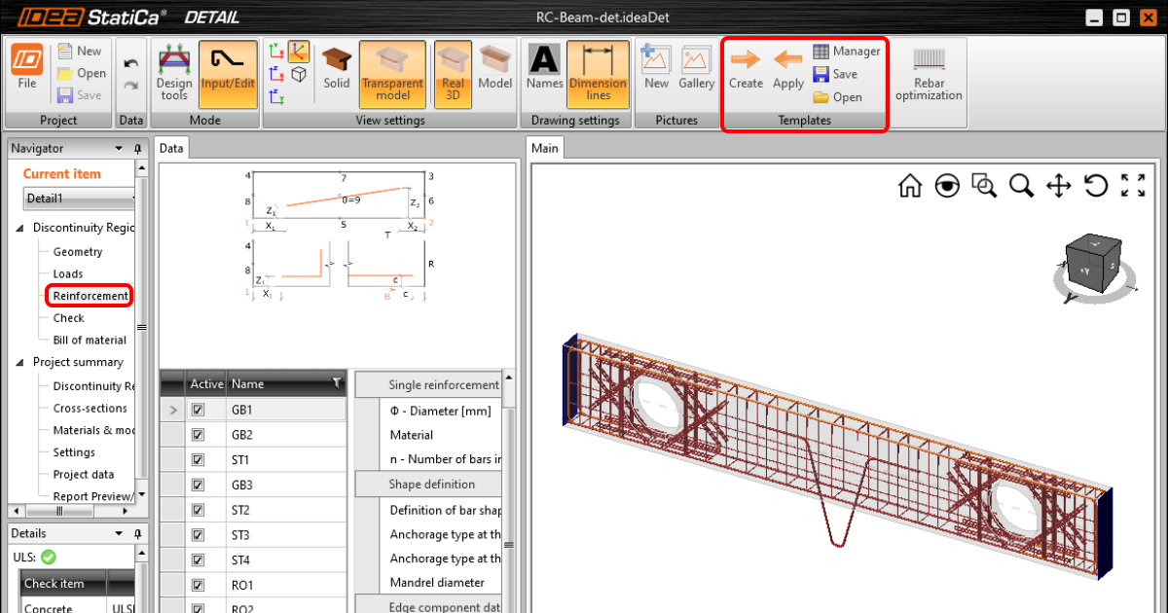
Task: Disable the ST1 reinforcement Active checkbox
Action: pyautogui.click(x=201, y=458)
